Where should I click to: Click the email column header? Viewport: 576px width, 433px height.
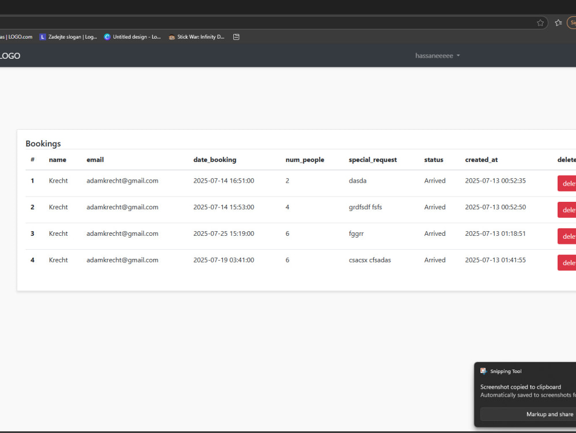coord(95,160)
